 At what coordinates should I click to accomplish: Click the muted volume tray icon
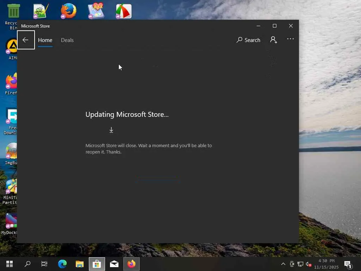(x=308, y=264)
